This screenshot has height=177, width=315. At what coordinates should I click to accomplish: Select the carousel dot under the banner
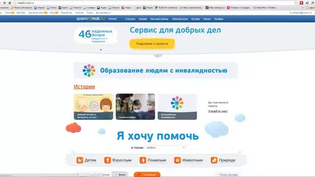click(101, 50)
